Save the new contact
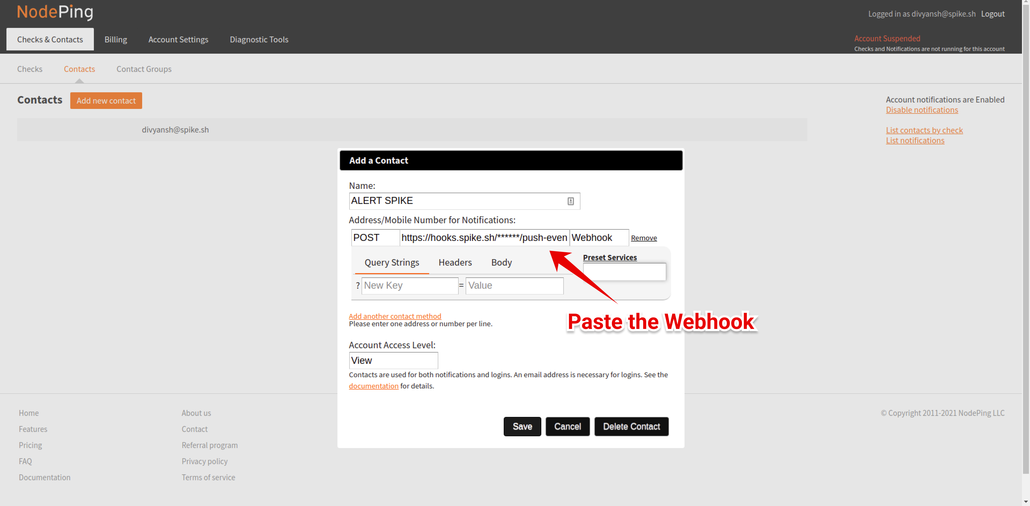The width and height of the screenshot is (1030, 506). 522,427
